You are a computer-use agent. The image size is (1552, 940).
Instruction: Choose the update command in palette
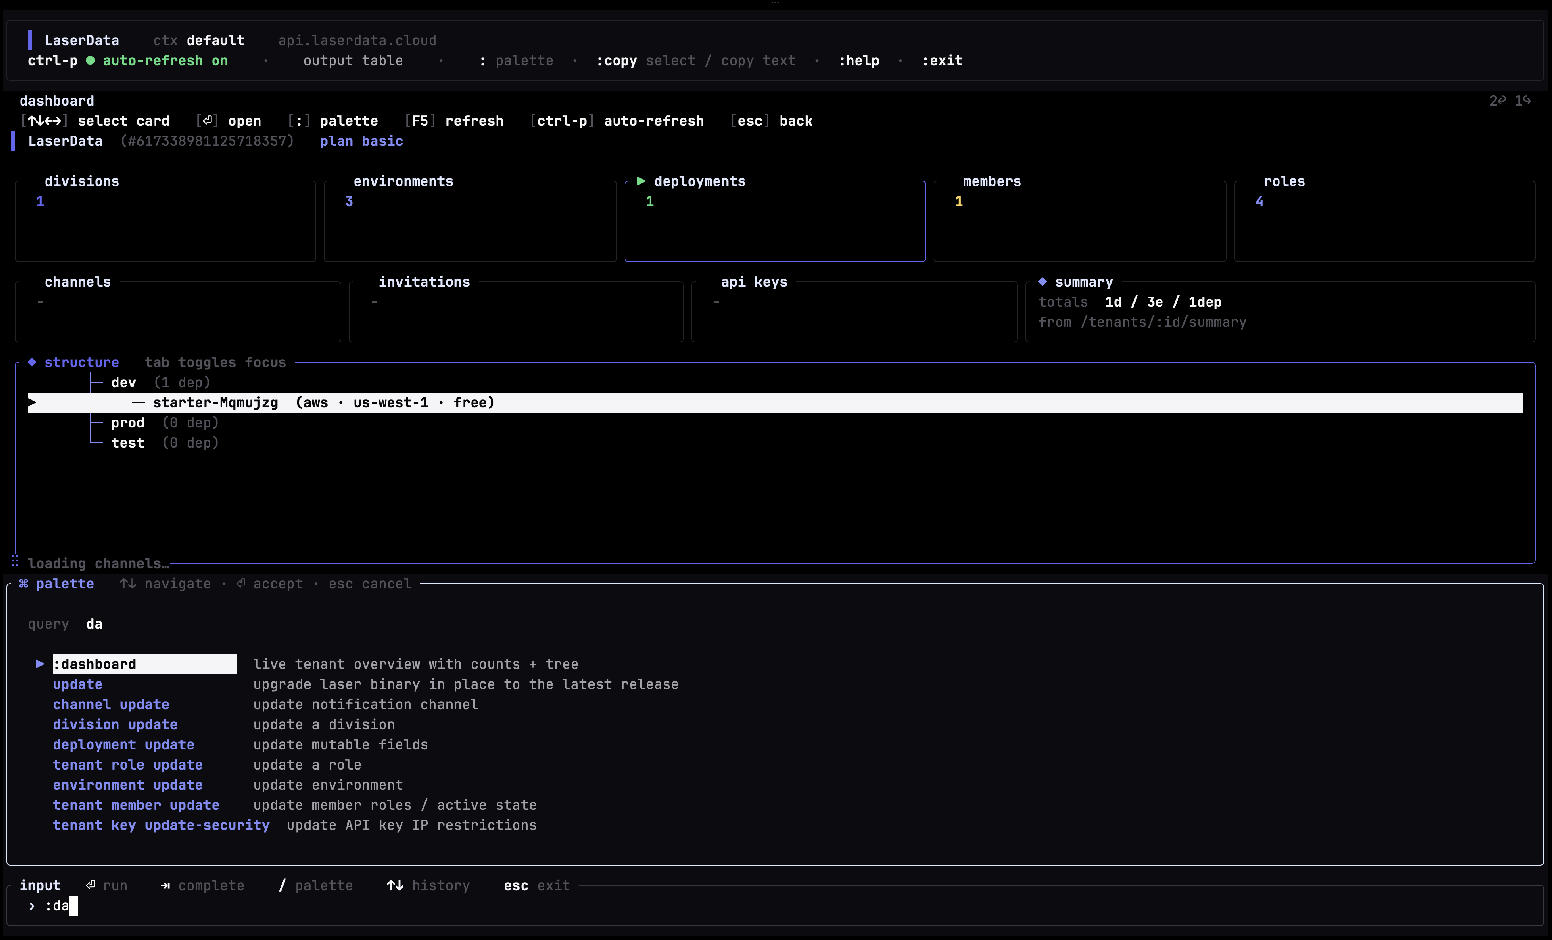coord(77,684)
